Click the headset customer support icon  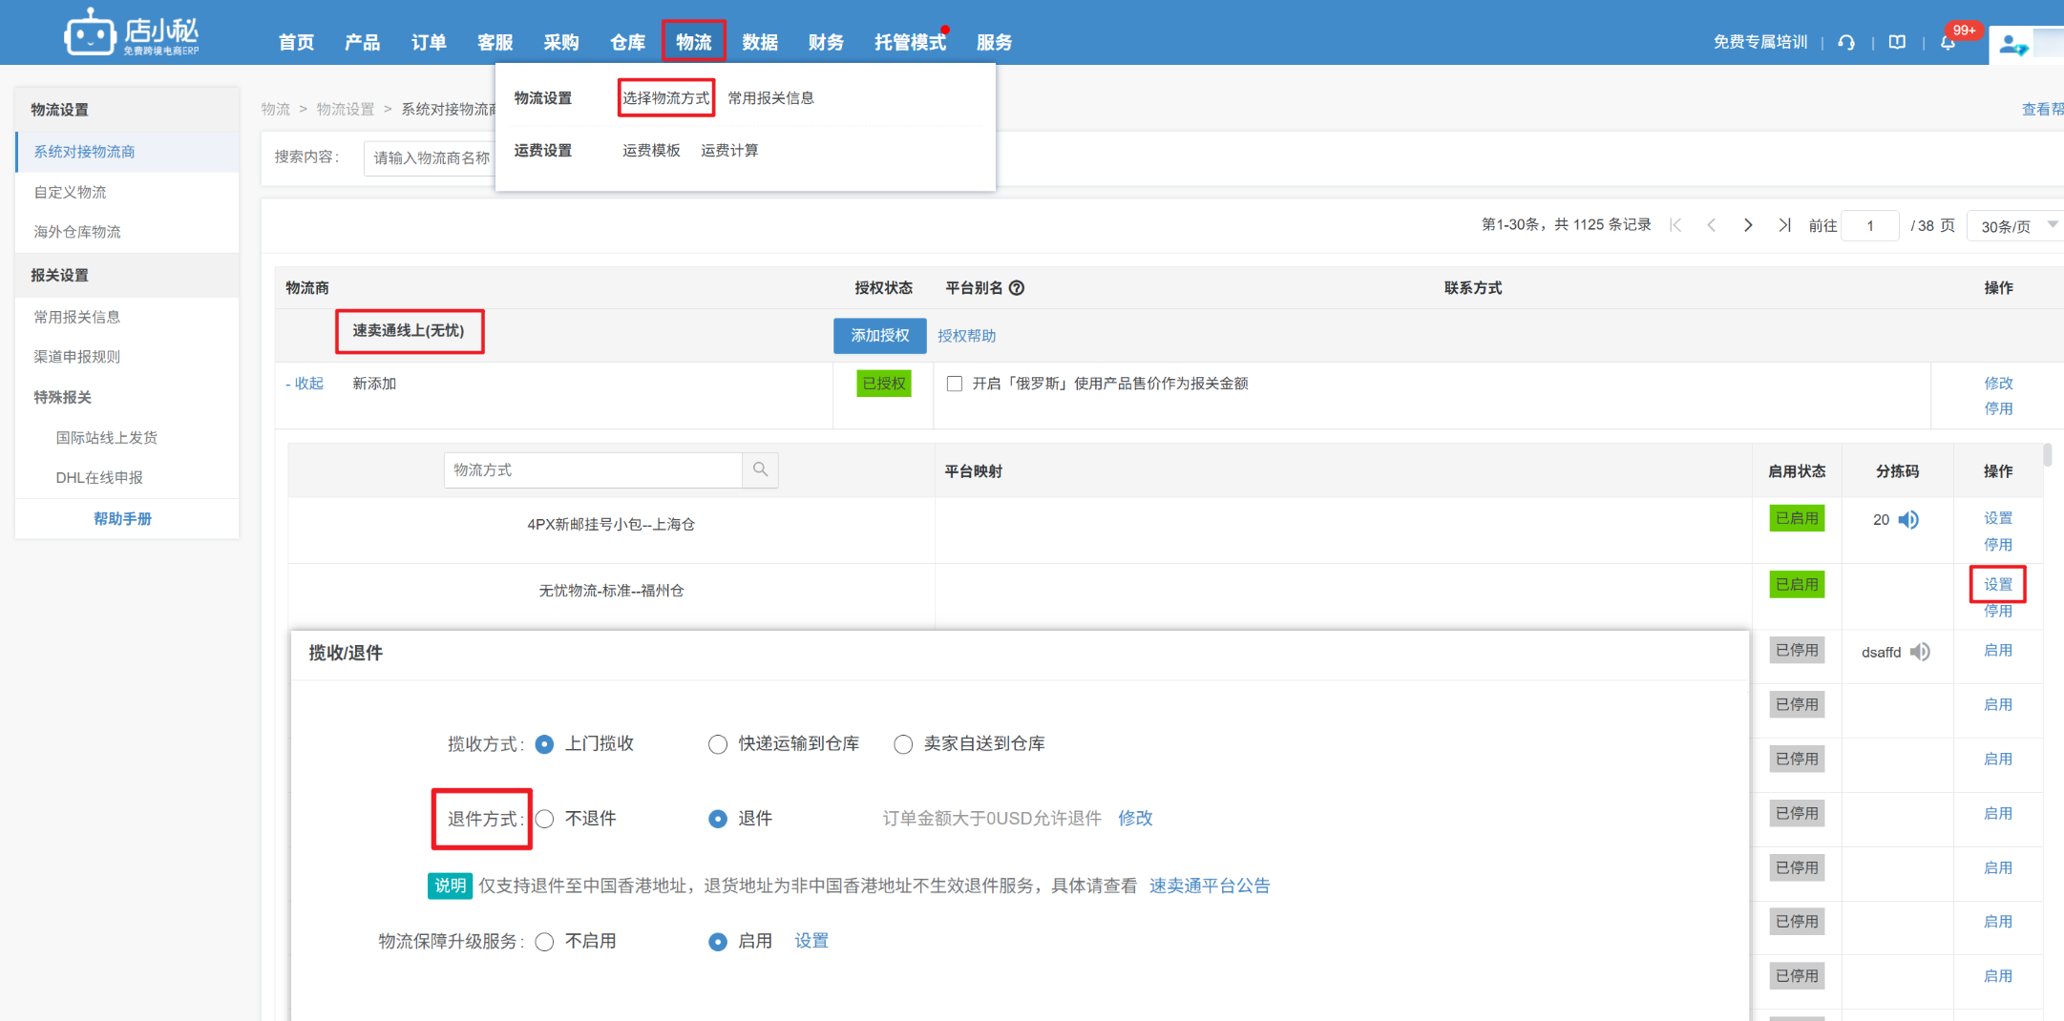pos(1846,42)
